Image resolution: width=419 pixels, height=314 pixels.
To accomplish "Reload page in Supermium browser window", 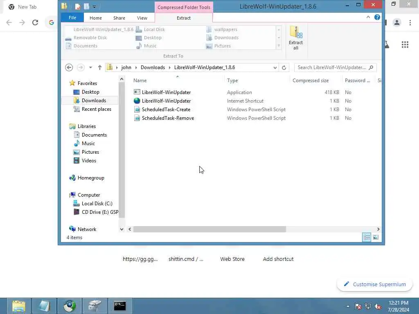I will click(x=35, y=23).
